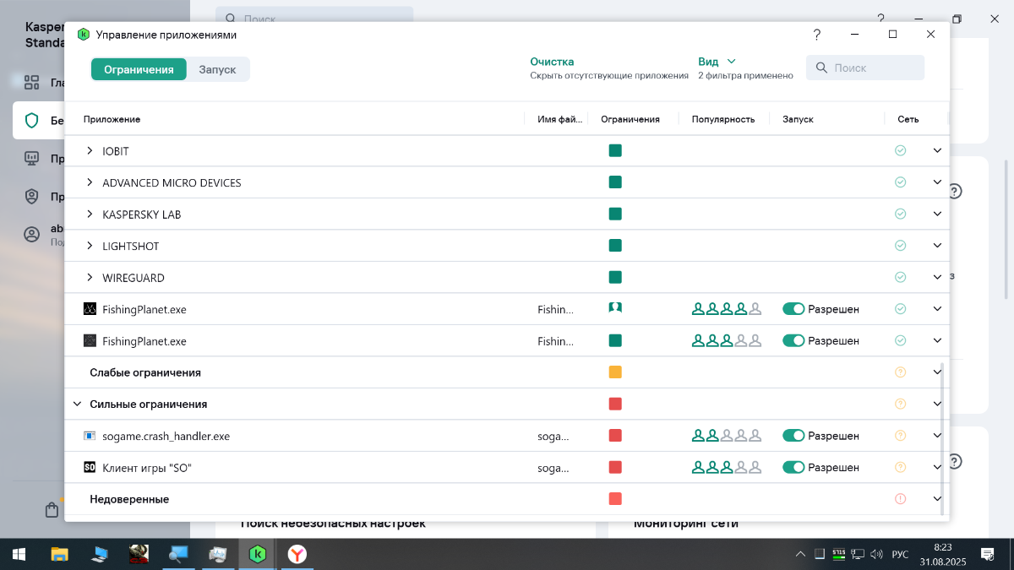Collapse the Сильные ограничения group
The height and width of the screenshot is (570, 1014).
click(x=77, y=404)
